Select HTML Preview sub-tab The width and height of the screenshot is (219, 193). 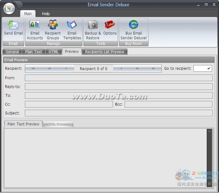point(58,124)
